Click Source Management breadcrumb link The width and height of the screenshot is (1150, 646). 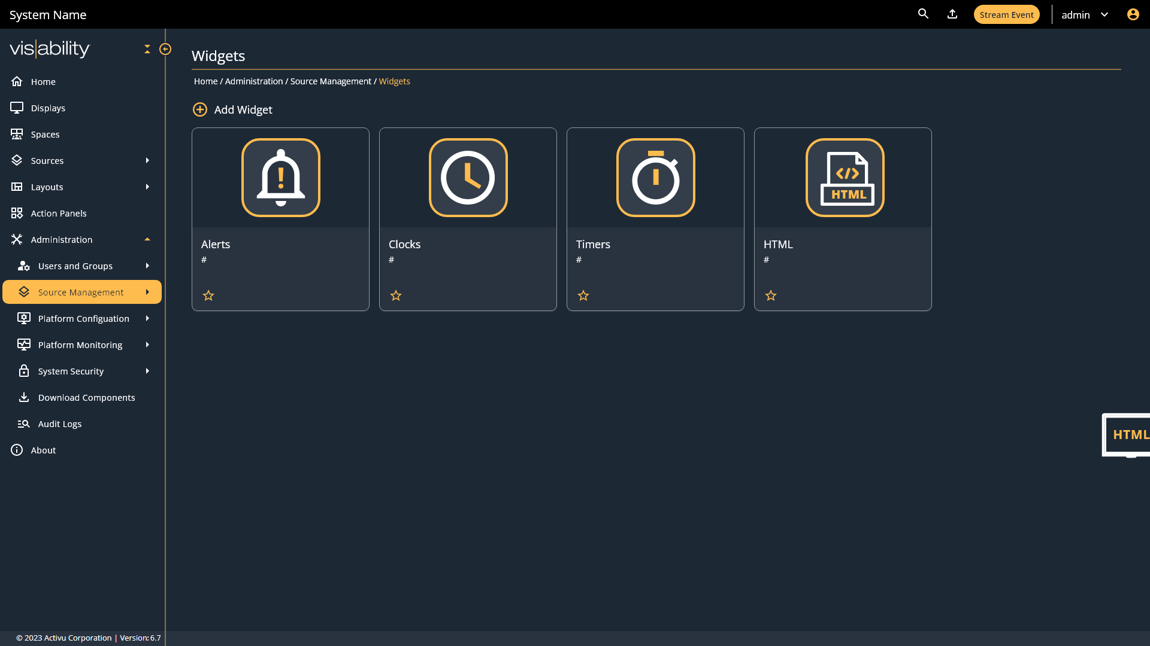point(331,81)
